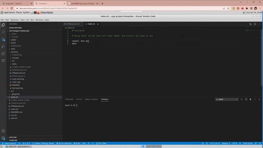This screenshot has width=263, height=148.
Task: Switch to the DEBUG CONSOLE panel tab
Action: tap(91, 99)
